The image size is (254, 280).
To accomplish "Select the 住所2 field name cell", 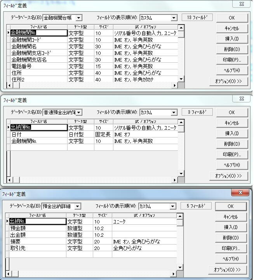I will coord(39,79).
